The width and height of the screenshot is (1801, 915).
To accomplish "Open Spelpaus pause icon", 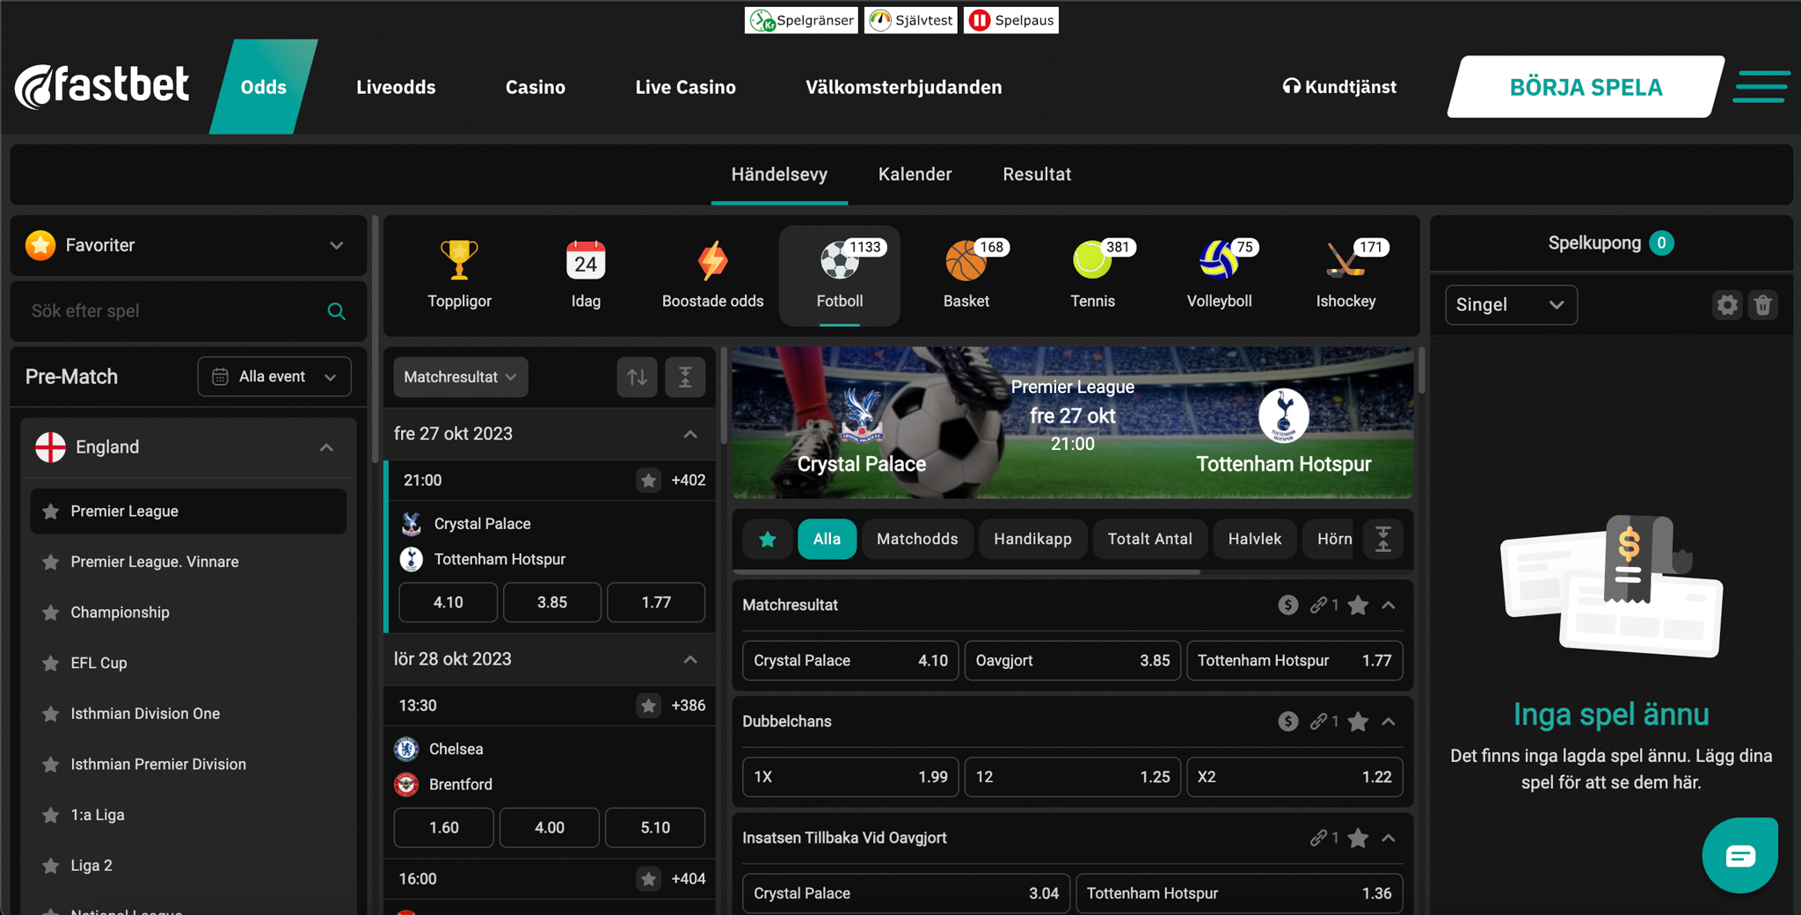I will 1011,20.
